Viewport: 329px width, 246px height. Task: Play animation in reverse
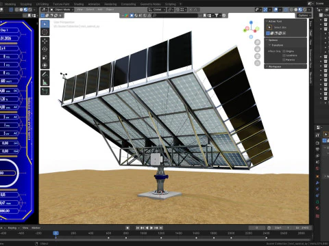147,228
